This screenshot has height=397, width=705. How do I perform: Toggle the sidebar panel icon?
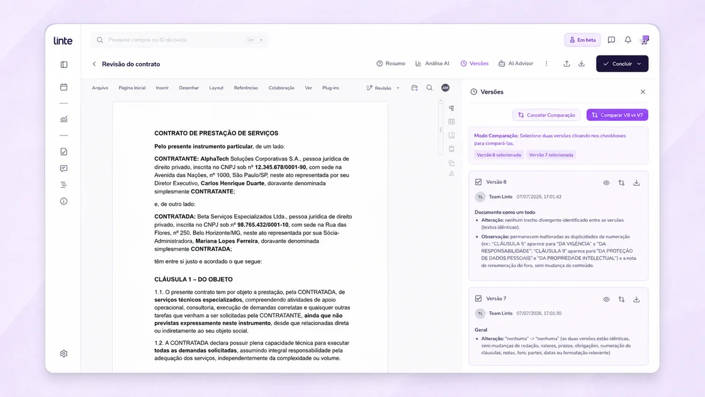coord(64,64)
